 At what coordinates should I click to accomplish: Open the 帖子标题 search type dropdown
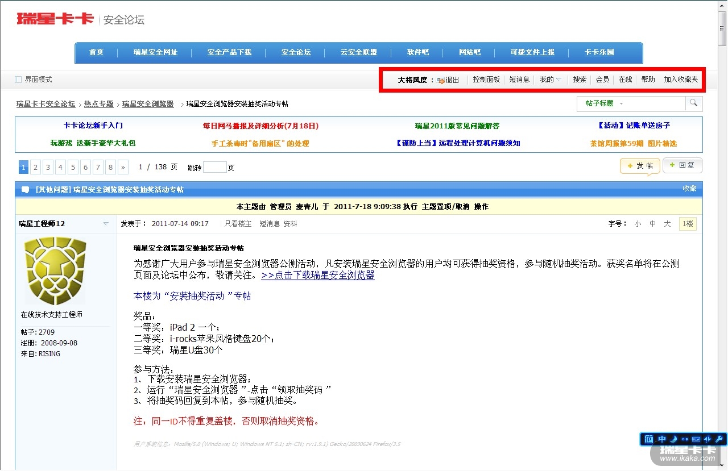tap(604, 103)
